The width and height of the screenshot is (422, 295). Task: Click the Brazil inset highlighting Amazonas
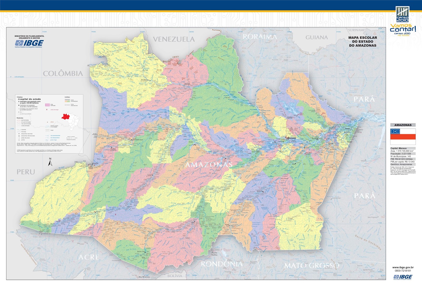pos(66,116)
